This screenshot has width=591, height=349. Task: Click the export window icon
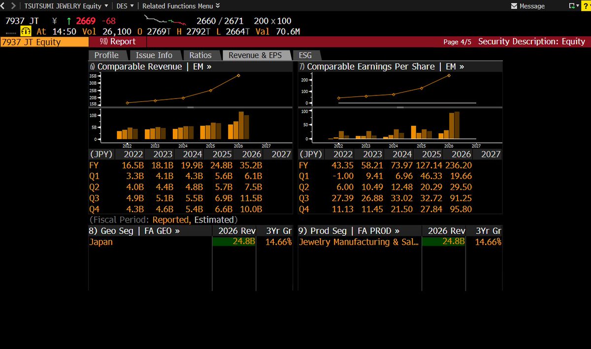pos(571,6)
